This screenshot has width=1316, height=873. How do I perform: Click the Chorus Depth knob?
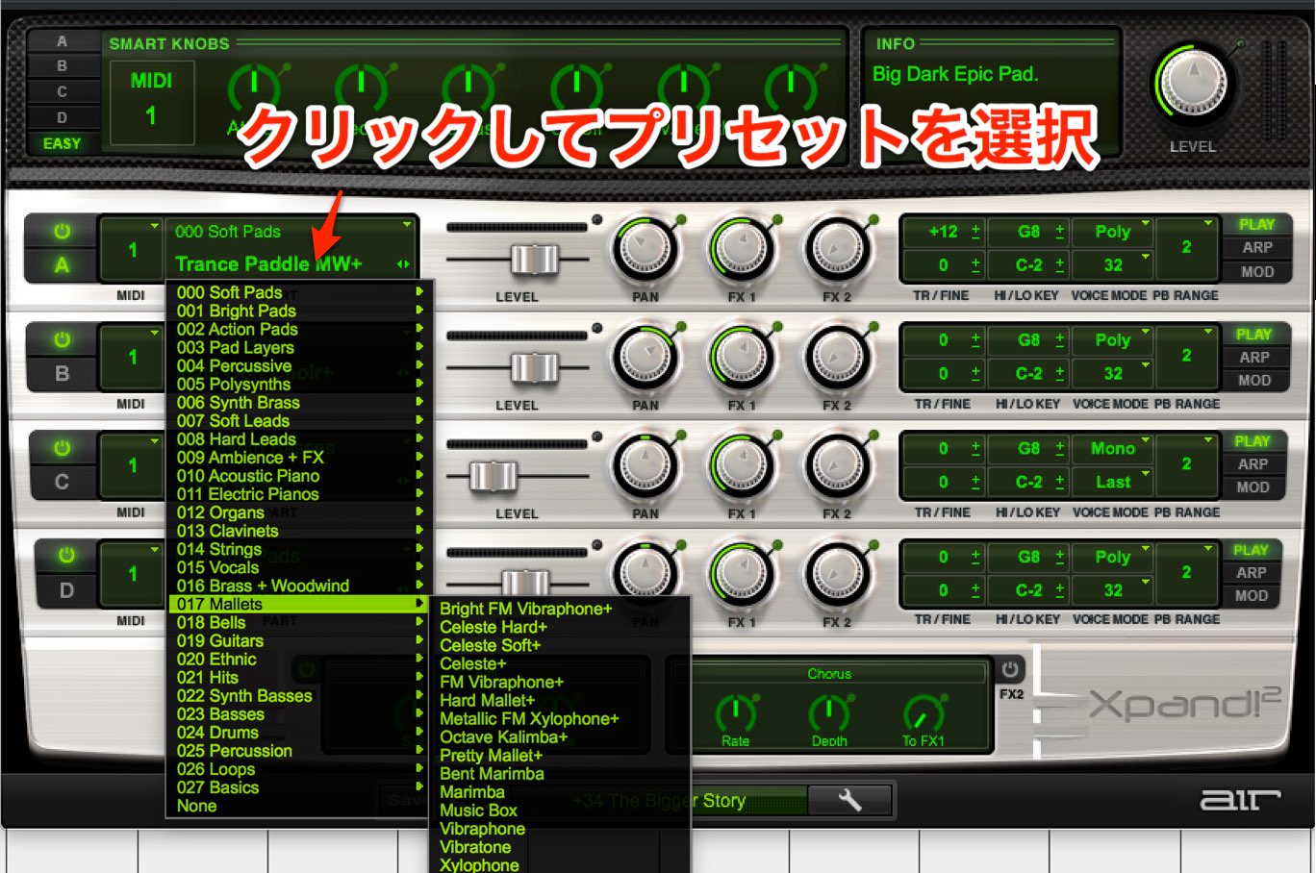(x=828, y=712)
